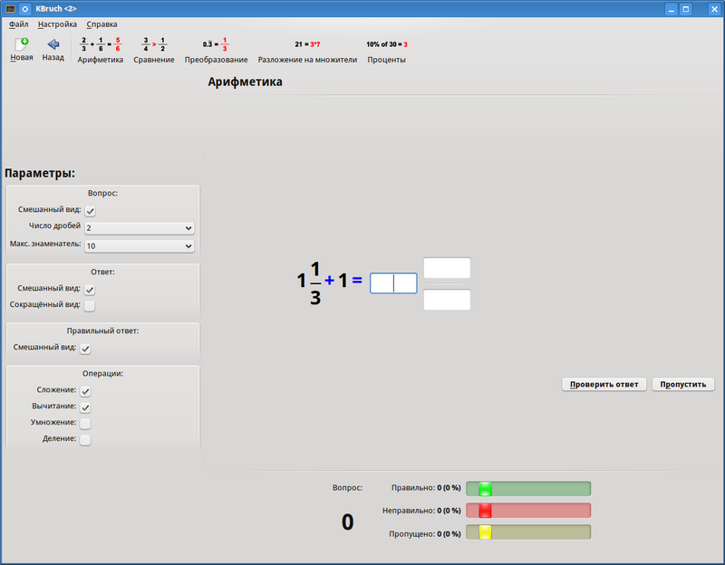Open the Преобразование exercise icon
Screen dimensions: 725x565
point(216,44)
